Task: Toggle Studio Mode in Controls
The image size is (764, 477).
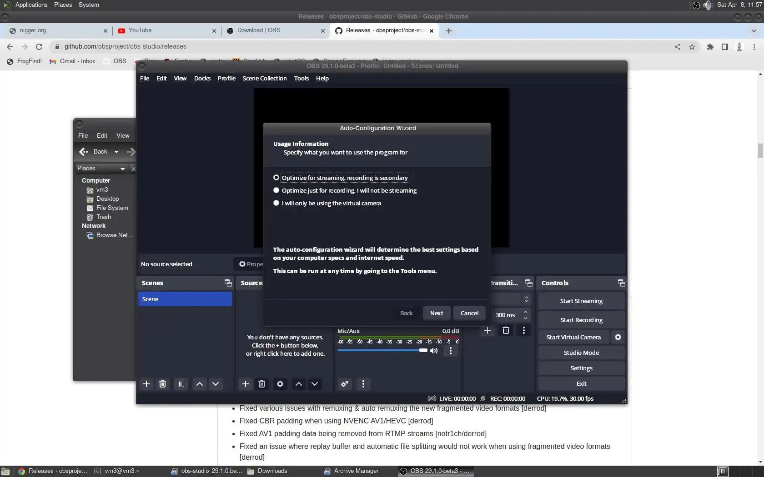Action: coord(581,353)
